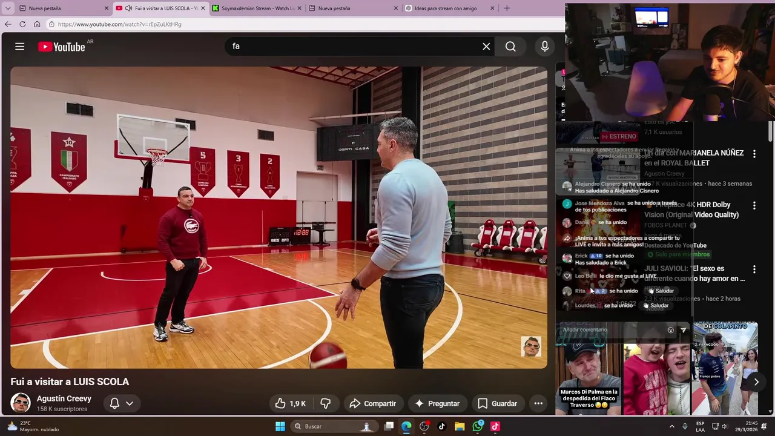Open the Colapinto short thumbnail
The image size is (775, 436).
[725, 369]
